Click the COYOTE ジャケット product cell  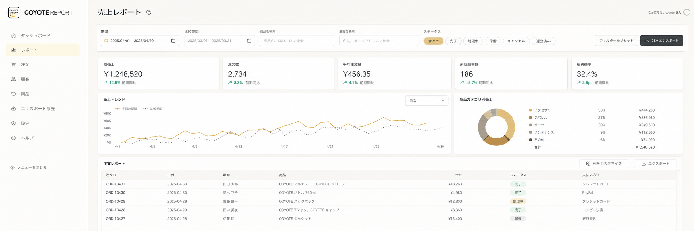click(x=295, y=219)
